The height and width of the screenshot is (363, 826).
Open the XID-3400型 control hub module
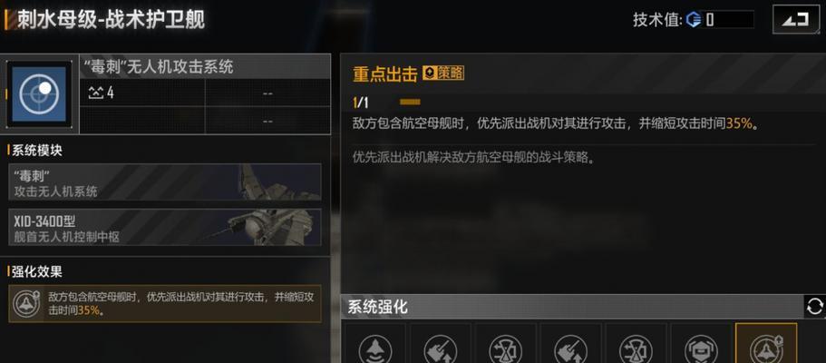(165, 228)
